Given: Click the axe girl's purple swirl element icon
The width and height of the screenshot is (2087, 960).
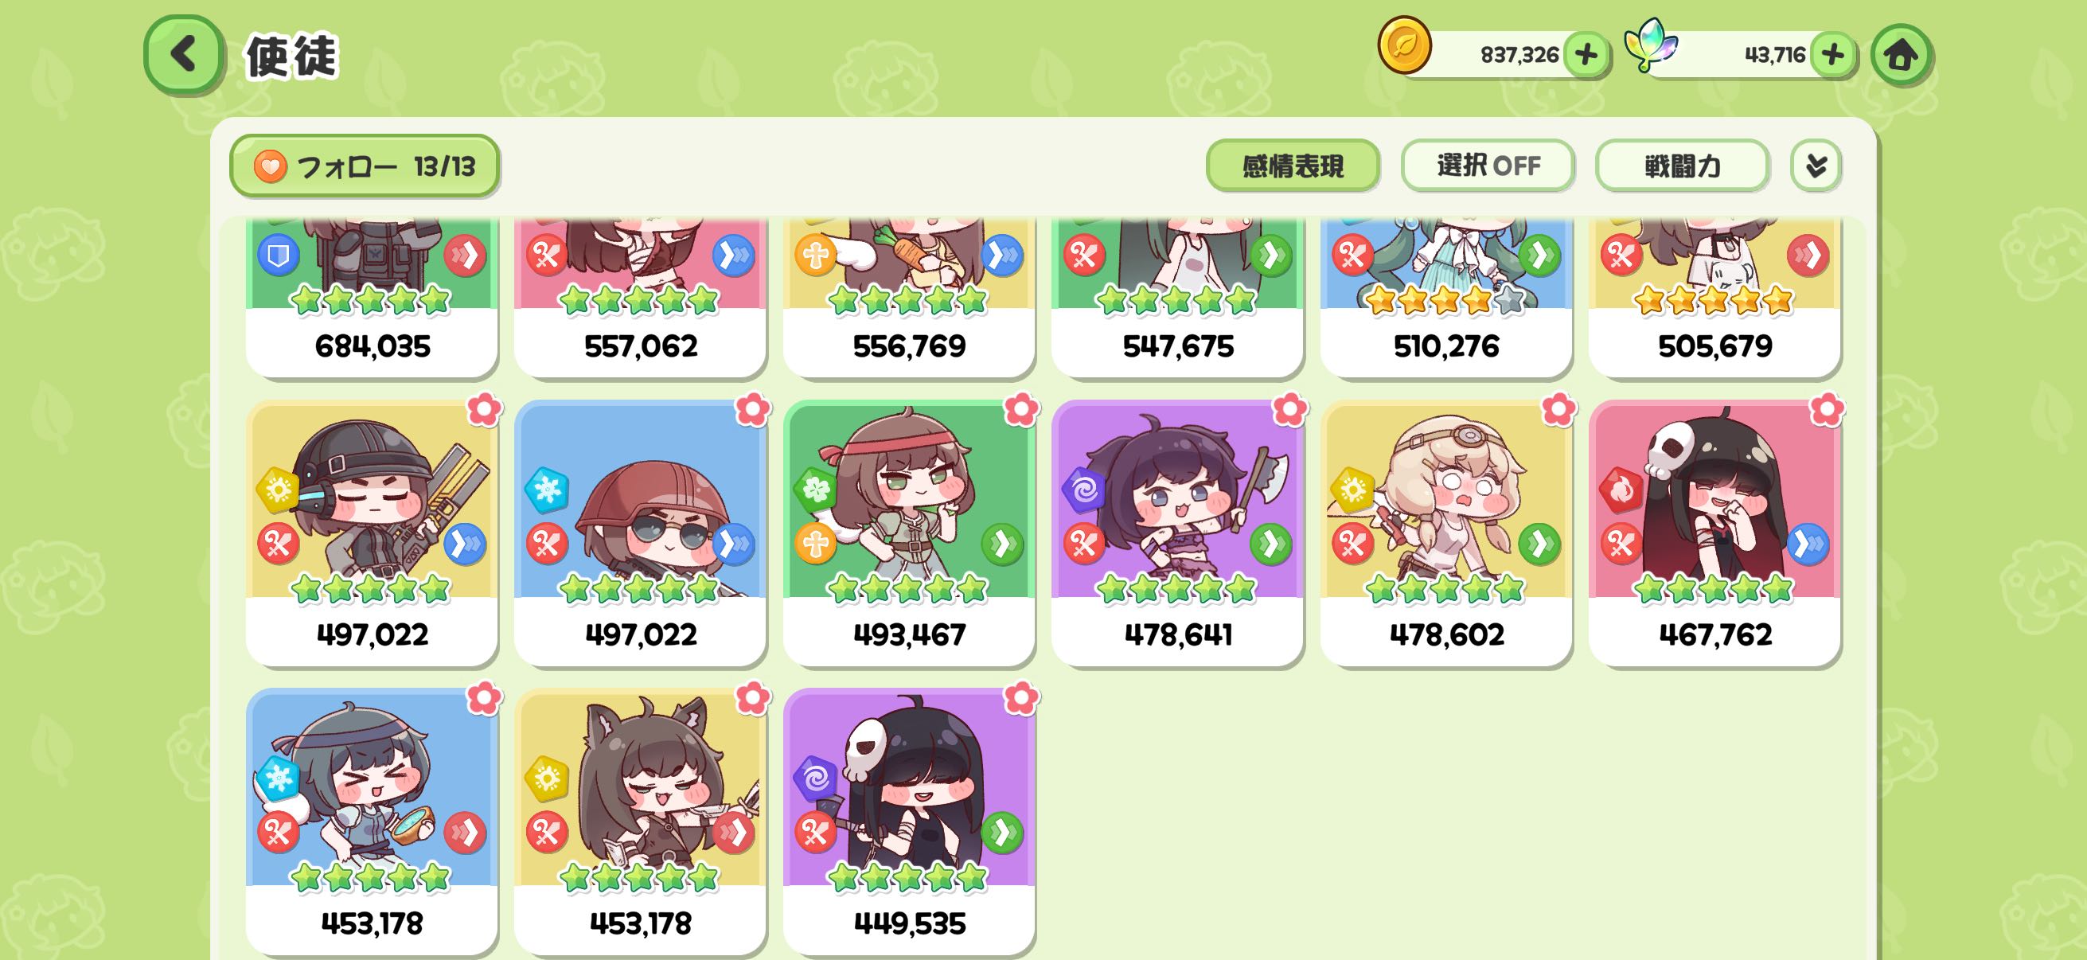Looking at the screenshot, I should [x=1083, y=490].
